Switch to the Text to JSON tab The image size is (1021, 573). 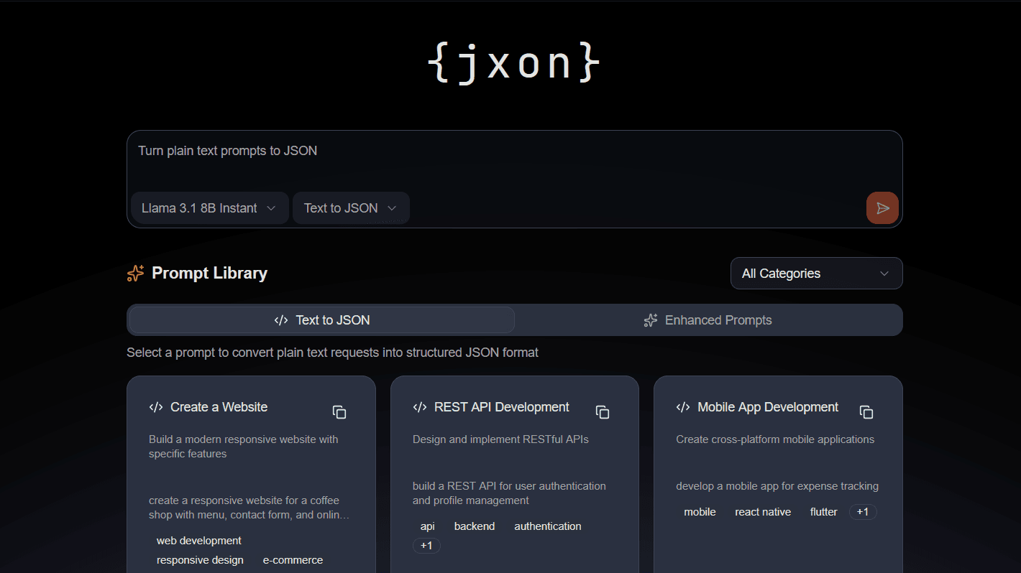pos(321,320)
